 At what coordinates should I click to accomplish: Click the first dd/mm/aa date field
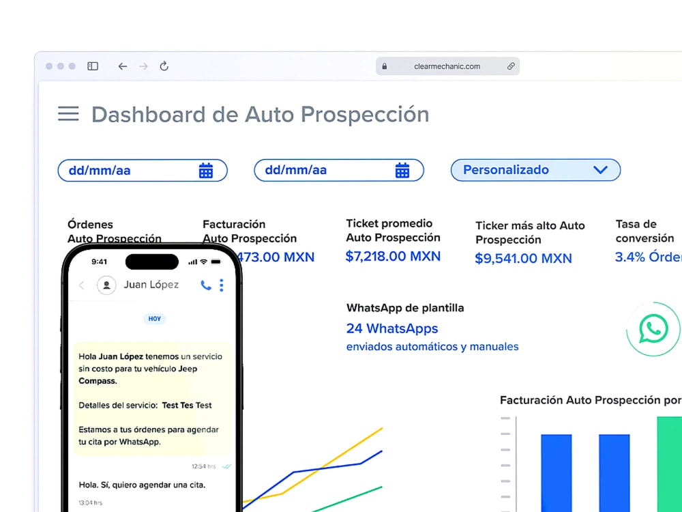tap(143, 170)
